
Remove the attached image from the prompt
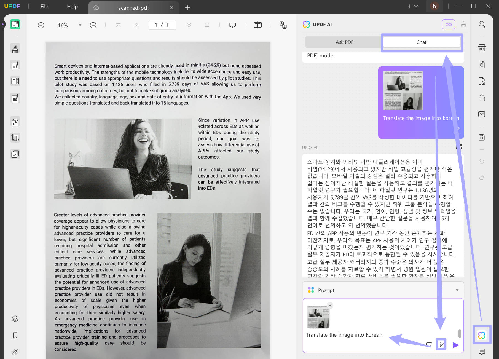[330, 305]
